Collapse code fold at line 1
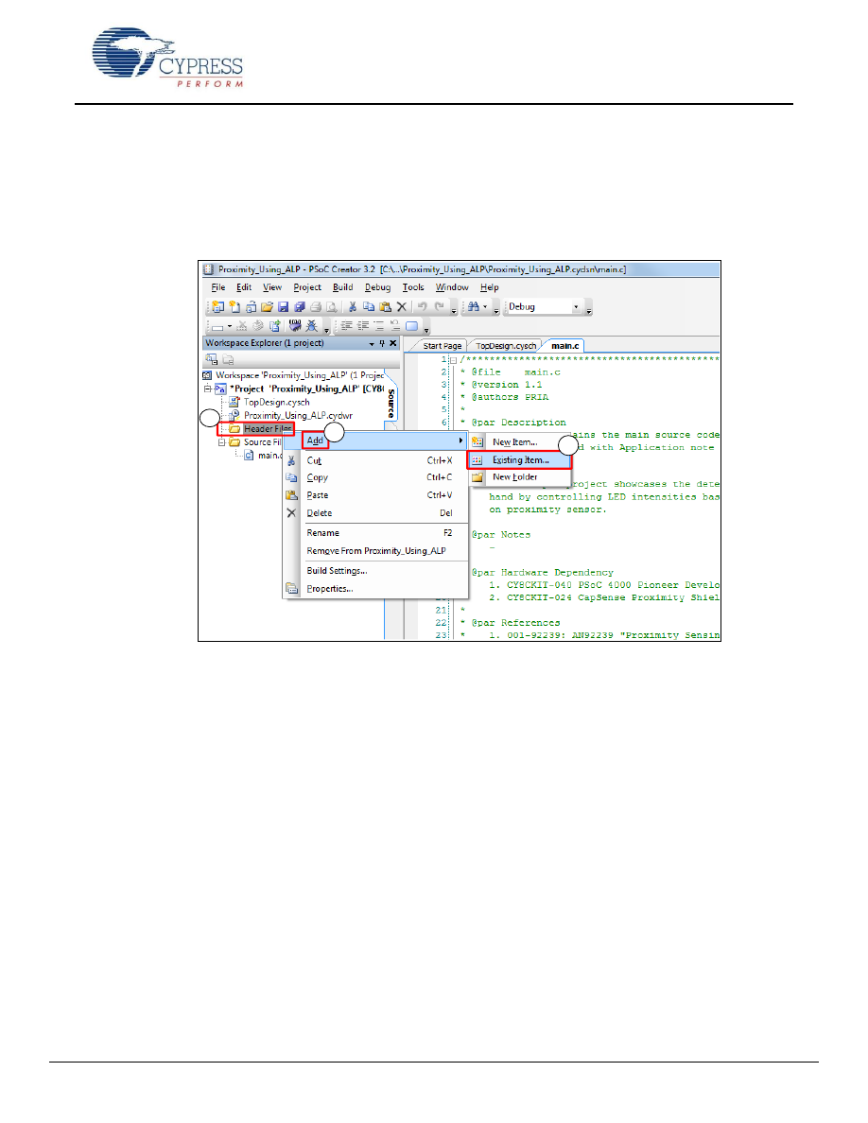 coord(452,359)
